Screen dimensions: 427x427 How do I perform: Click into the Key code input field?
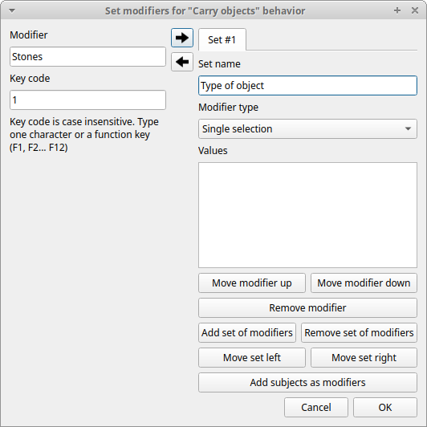pyautogui.click(x=87, y=100)
